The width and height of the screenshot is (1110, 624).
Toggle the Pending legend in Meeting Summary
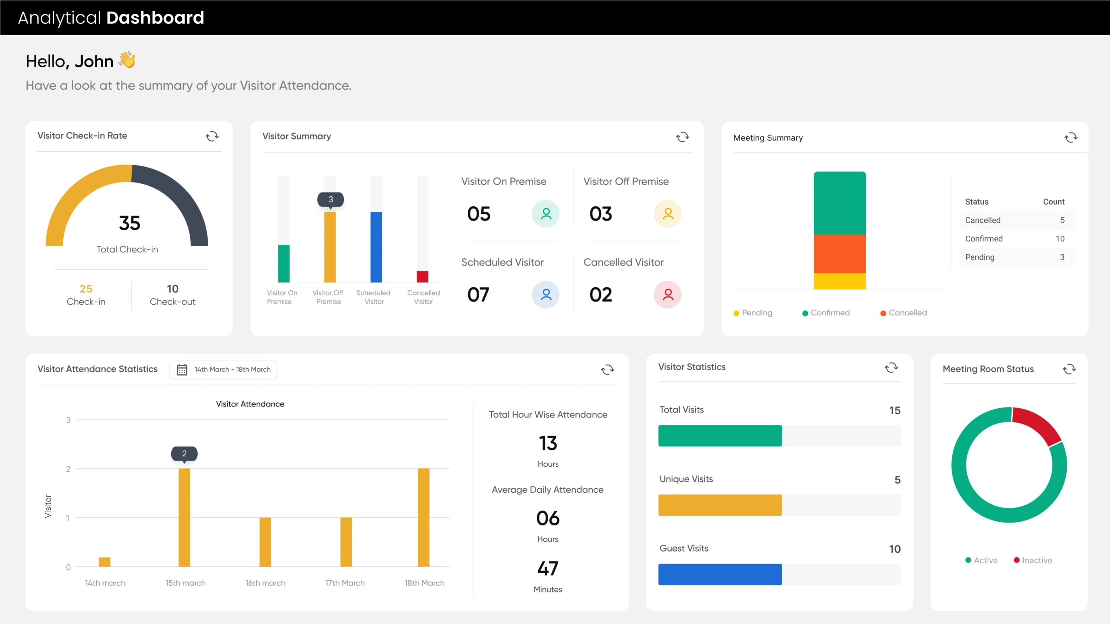point(753,313)
